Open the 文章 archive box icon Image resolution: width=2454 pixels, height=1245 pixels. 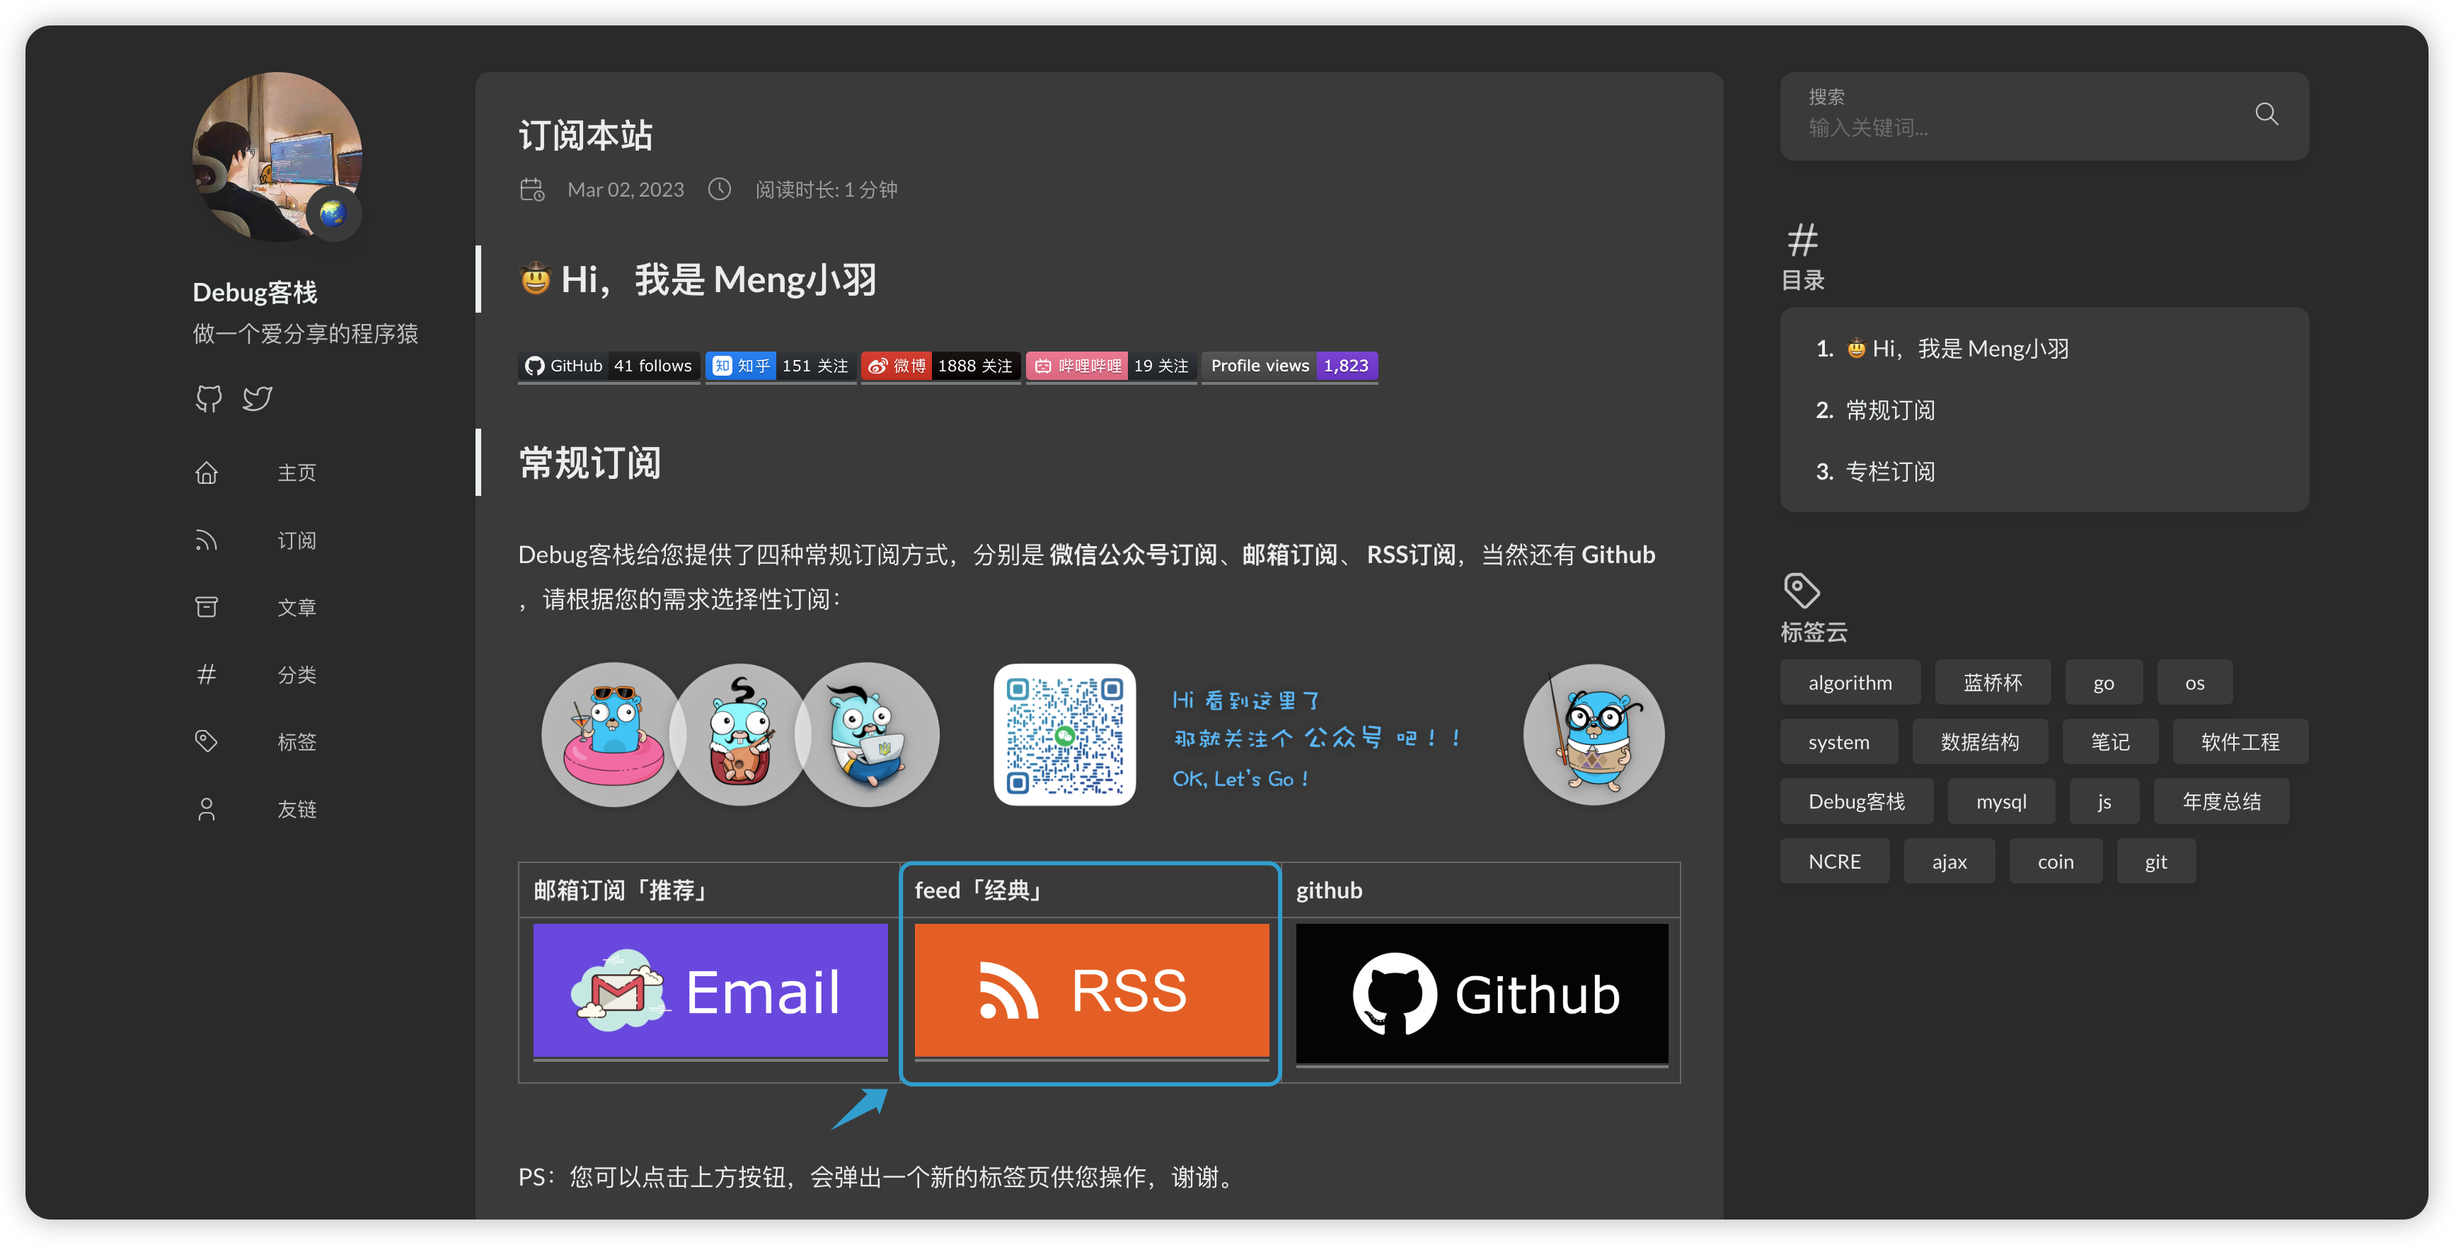pyautogui.click(x=207, y=607)
